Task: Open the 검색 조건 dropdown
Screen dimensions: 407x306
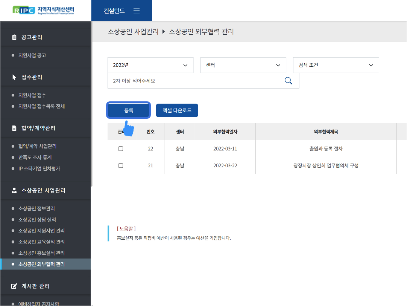Action: pyautogui.click(x=336, y=65)
